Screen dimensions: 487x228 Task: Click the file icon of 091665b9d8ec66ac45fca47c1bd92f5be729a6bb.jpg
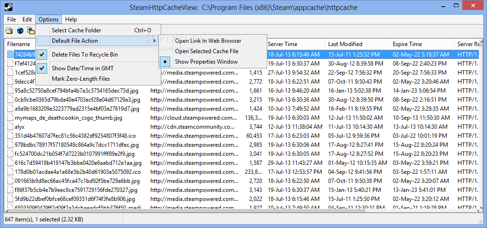tap(10, 181)
